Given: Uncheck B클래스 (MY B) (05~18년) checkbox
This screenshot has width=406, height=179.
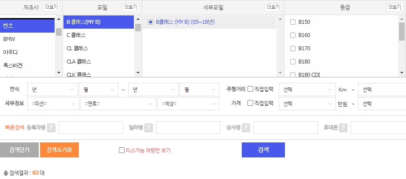Looking at the screenshot, I should [x=151, y=22].
